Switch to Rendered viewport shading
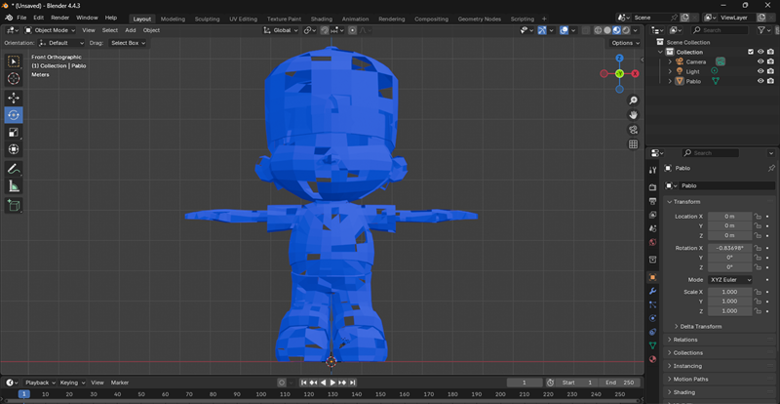This screenshot has height=404, width=780. tap(626, 30)
